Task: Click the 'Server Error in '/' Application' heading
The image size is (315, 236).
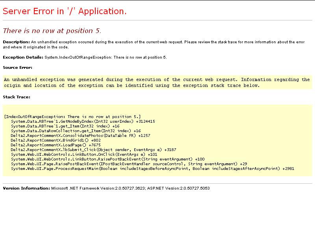Action: [x=65, y=11]
